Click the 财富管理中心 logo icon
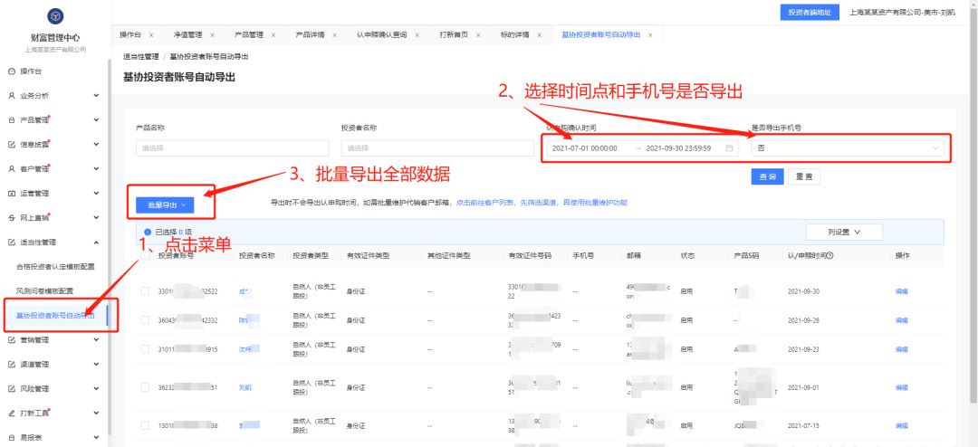978x447 pixels. coord(55,16)
